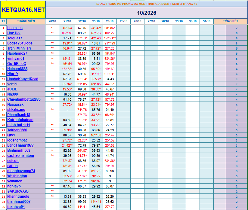Visit Toique17's profile link
The image size is (248, 210).
[x=15, y=38]
